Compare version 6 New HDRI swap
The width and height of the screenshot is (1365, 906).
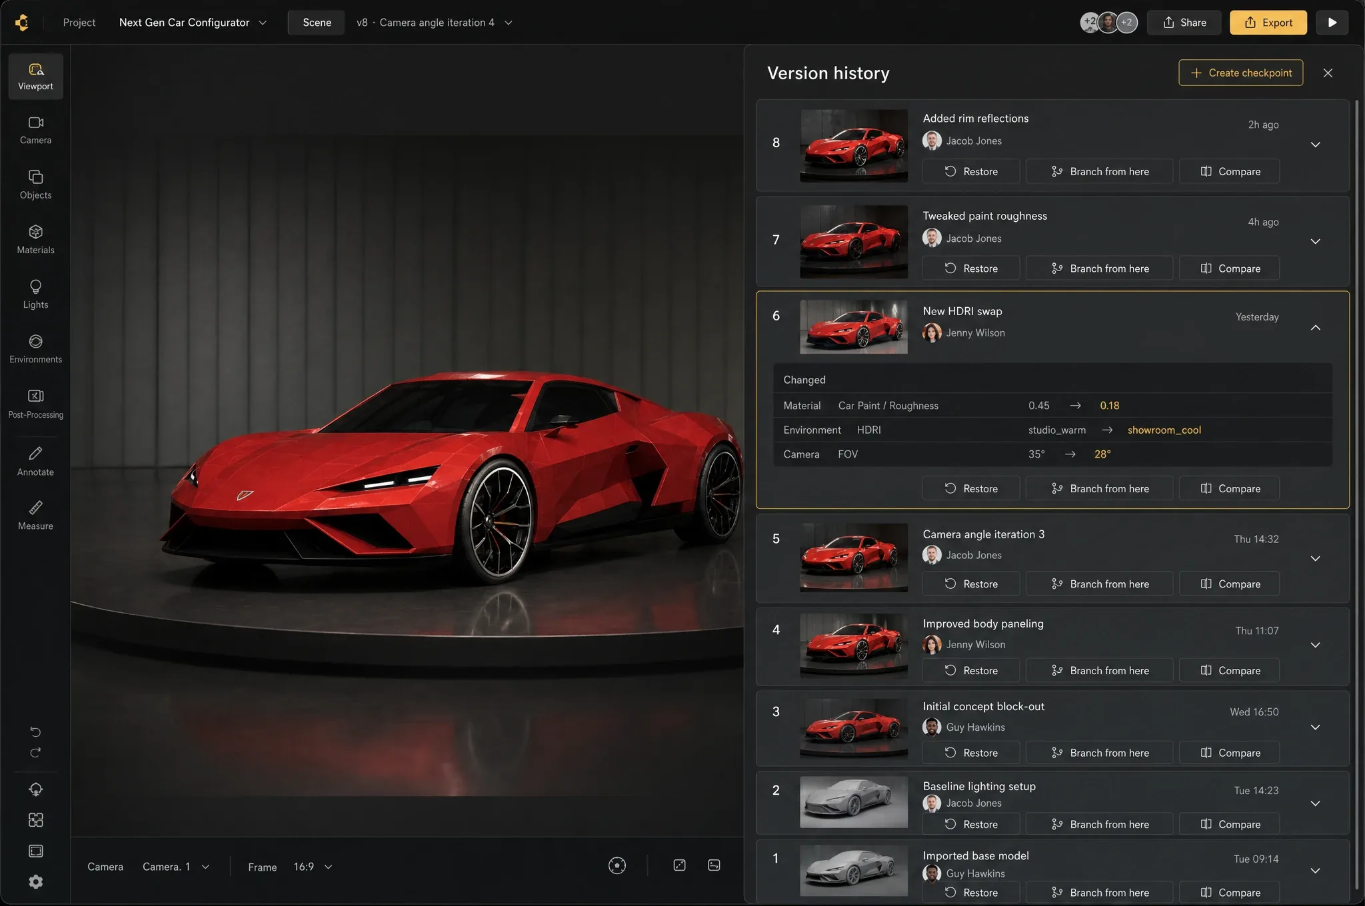1229,488
